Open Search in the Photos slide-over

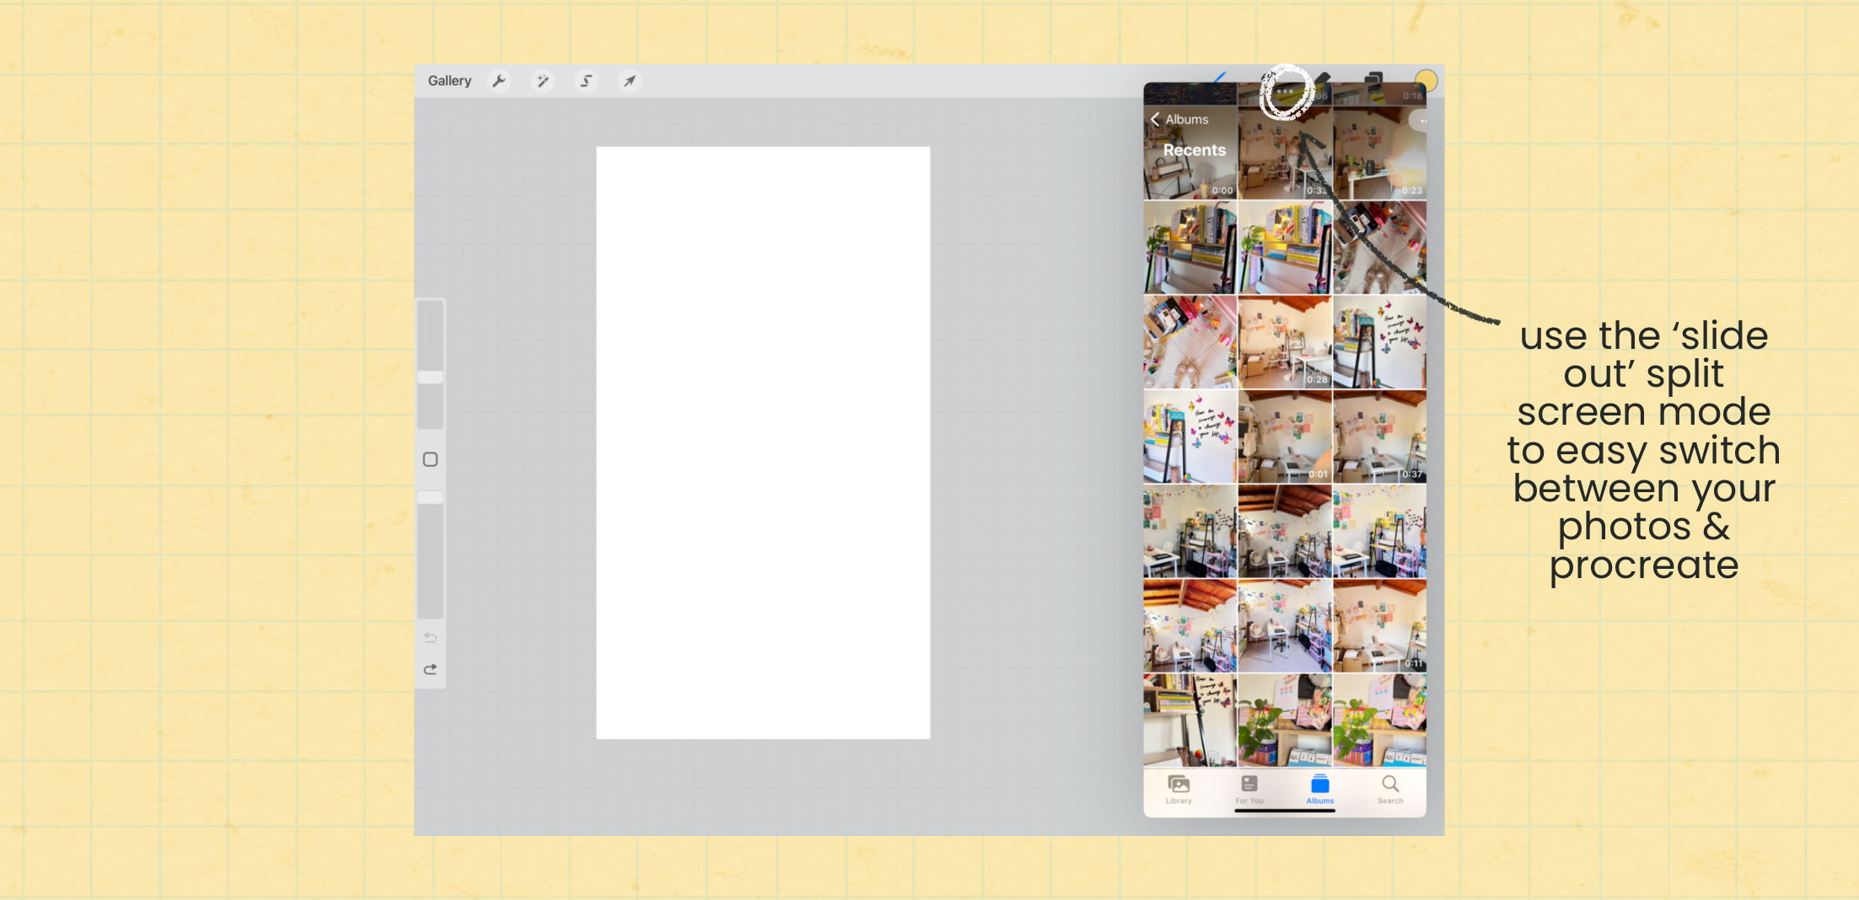[1389, 790]
